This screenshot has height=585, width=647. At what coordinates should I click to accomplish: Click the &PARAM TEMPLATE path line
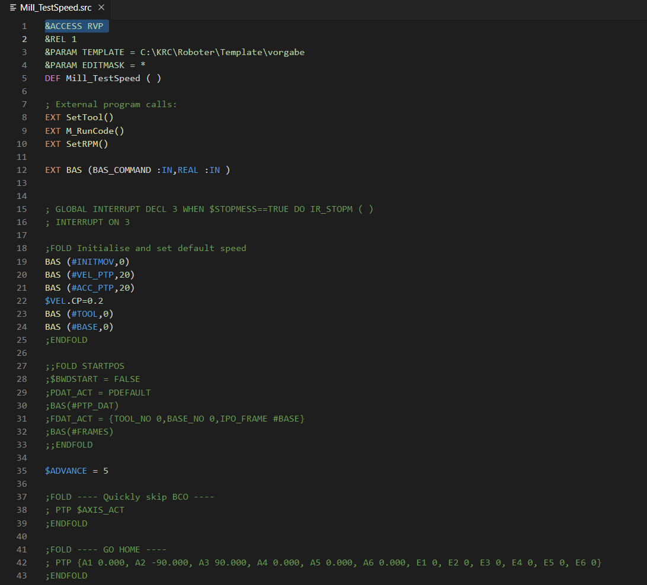[174, 52]
